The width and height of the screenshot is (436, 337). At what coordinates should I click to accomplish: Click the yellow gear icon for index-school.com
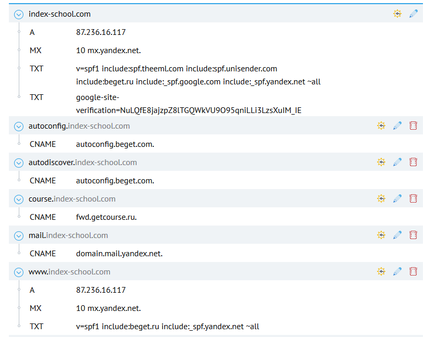tap(397, 14)
